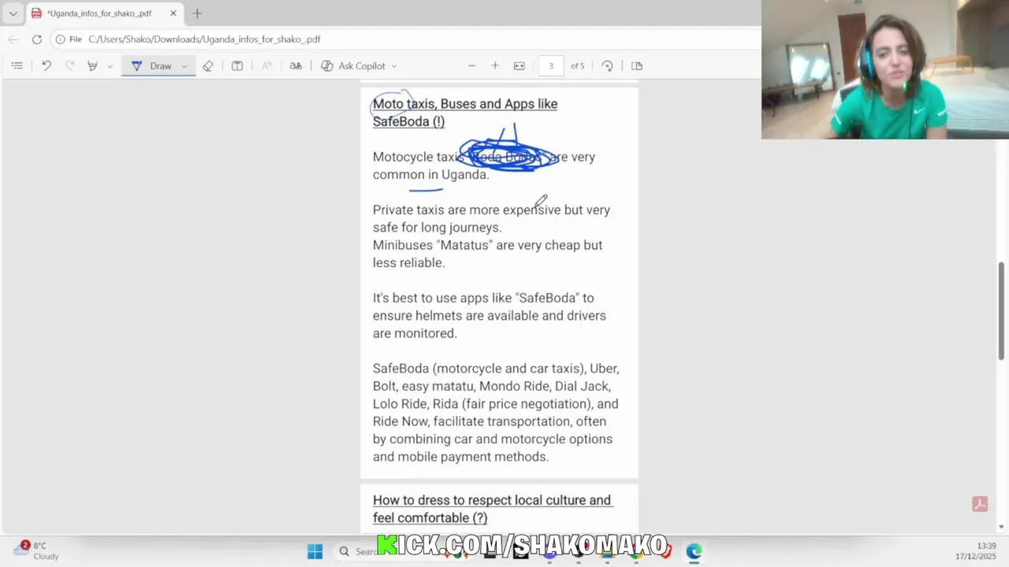Image resolution: width=1009 pixels, height=567 pixels.
Task: Click the Fit to width icon
Action: tap(519, 66)
